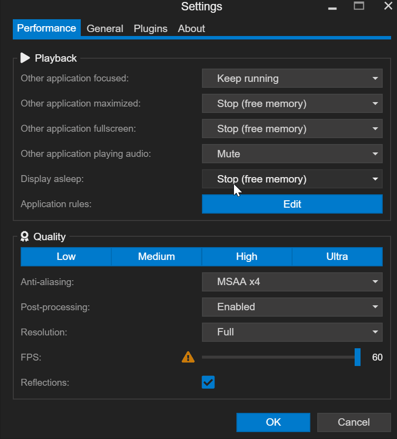The width and height of the screenshot is (397, 439).
Task: Open the Anti-aliasing MSAA x4 dropdown
Action: point(292,282)
